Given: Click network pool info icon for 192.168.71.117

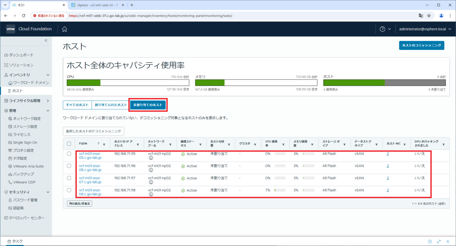Looking at the screenshot, I should pos(151,183).
